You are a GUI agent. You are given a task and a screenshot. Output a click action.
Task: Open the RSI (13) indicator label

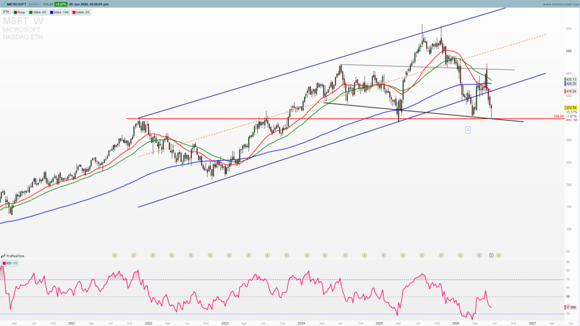click(x=10, y=263)
